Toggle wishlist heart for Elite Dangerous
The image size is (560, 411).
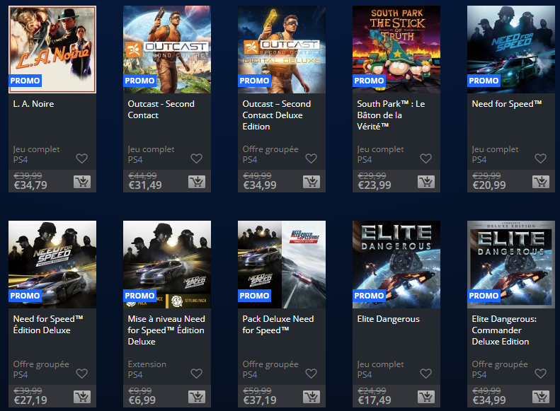(x=425, y=374)
